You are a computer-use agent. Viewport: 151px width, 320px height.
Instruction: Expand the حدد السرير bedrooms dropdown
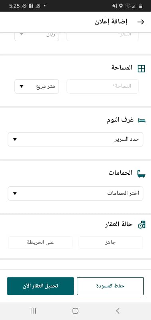(x=75, y=139)
